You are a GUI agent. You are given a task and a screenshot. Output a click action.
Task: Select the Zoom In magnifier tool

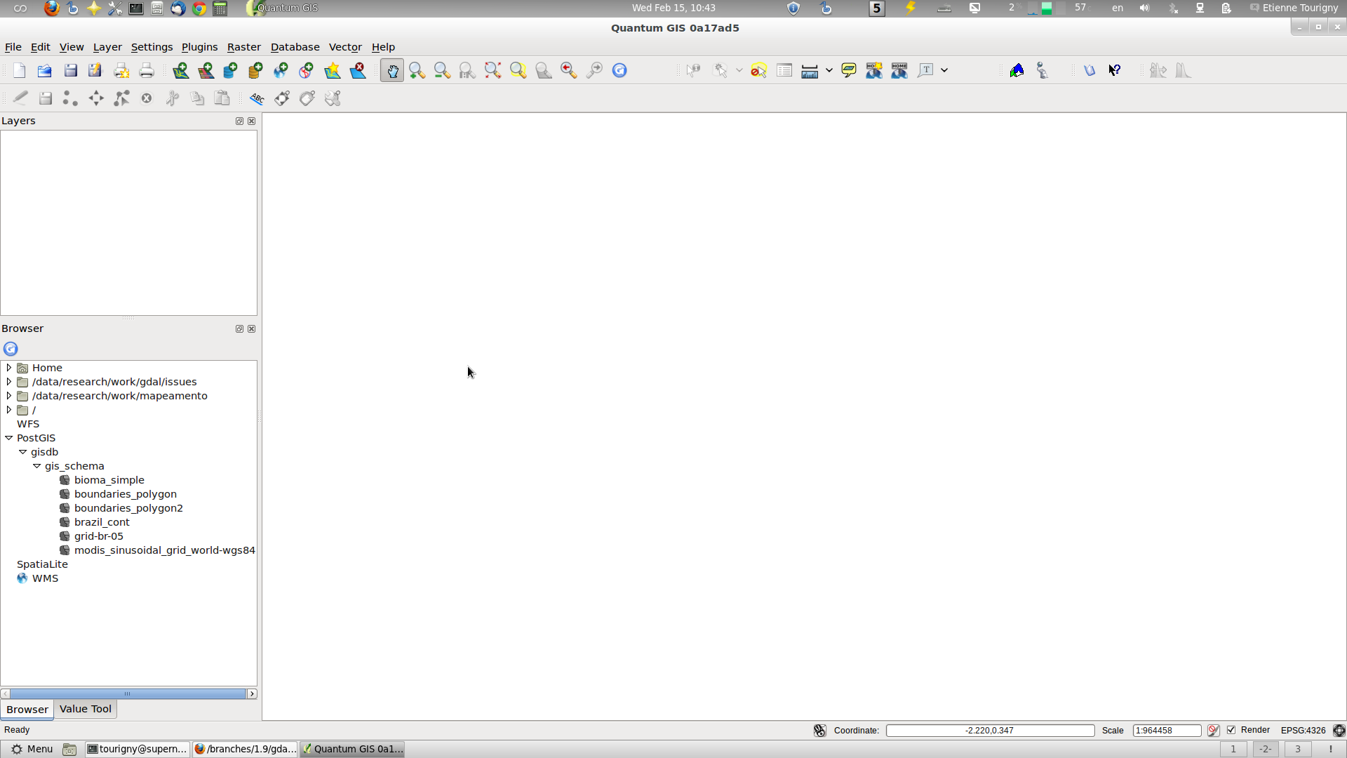point(417,70)
